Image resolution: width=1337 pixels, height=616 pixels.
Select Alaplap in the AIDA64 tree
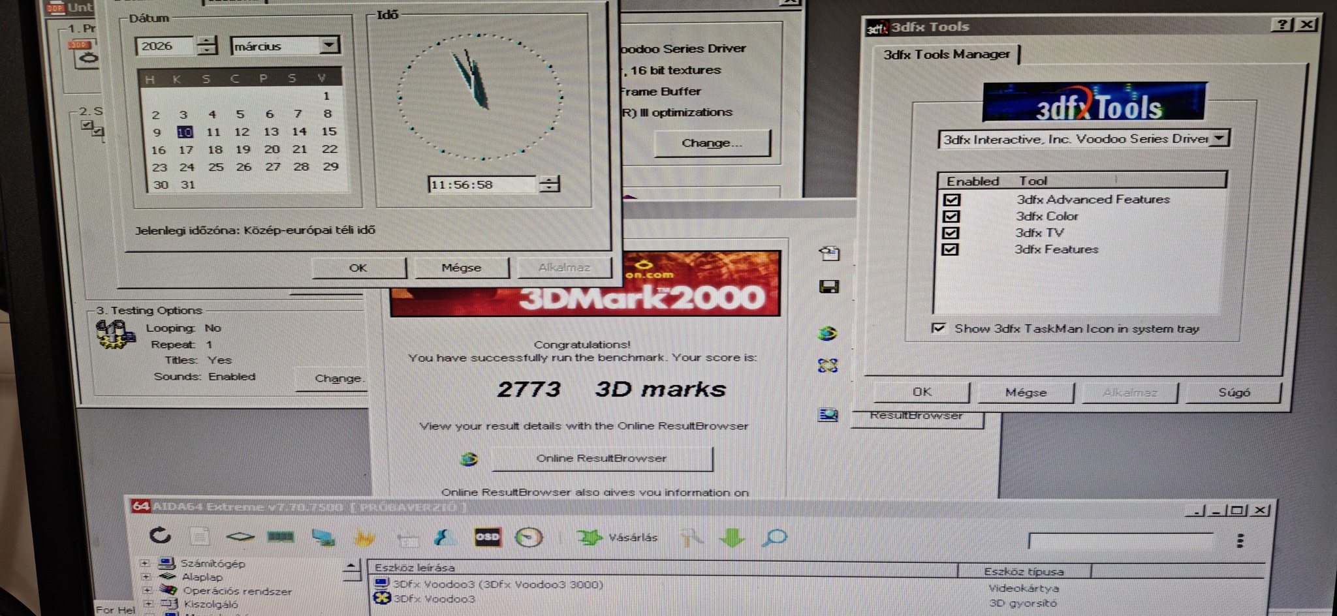[202, 577]
